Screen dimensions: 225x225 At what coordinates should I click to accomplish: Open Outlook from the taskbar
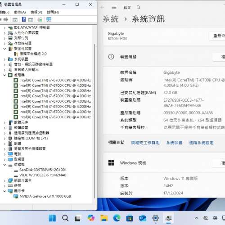pos(143,218)
